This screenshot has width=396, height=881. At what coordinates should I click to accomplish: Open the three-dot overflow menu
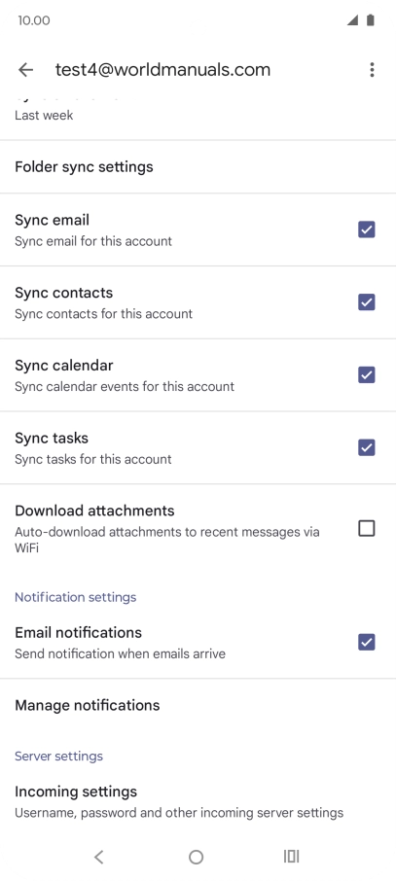click(372, 70)
